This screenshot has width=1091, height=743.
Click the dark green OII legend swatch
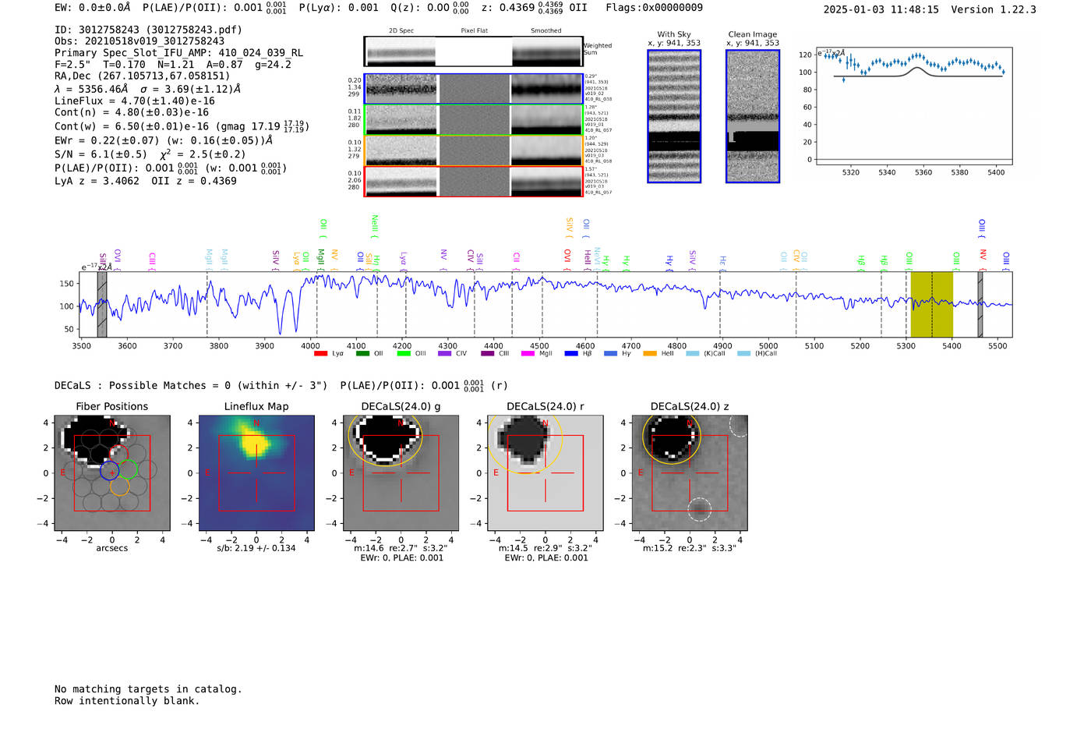[x=362, y=354]
